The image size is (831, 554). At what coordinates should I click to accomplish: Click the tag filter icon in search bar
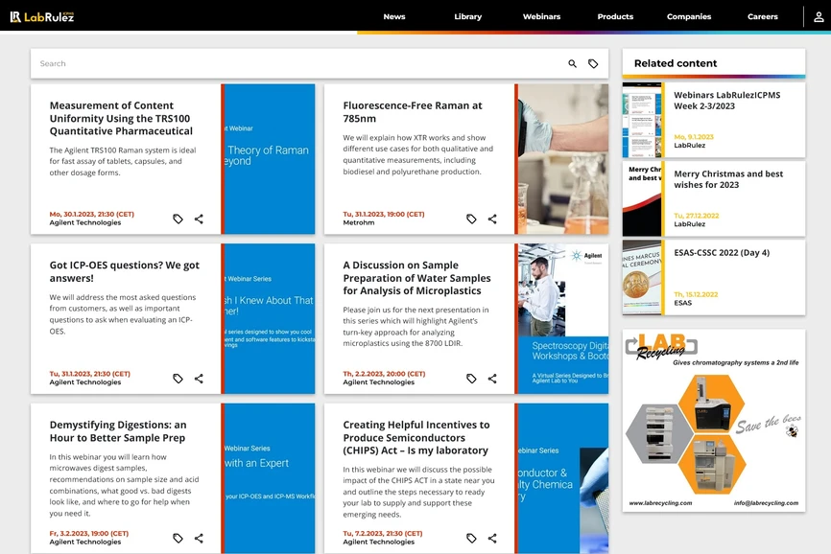[x=593, y=63]
